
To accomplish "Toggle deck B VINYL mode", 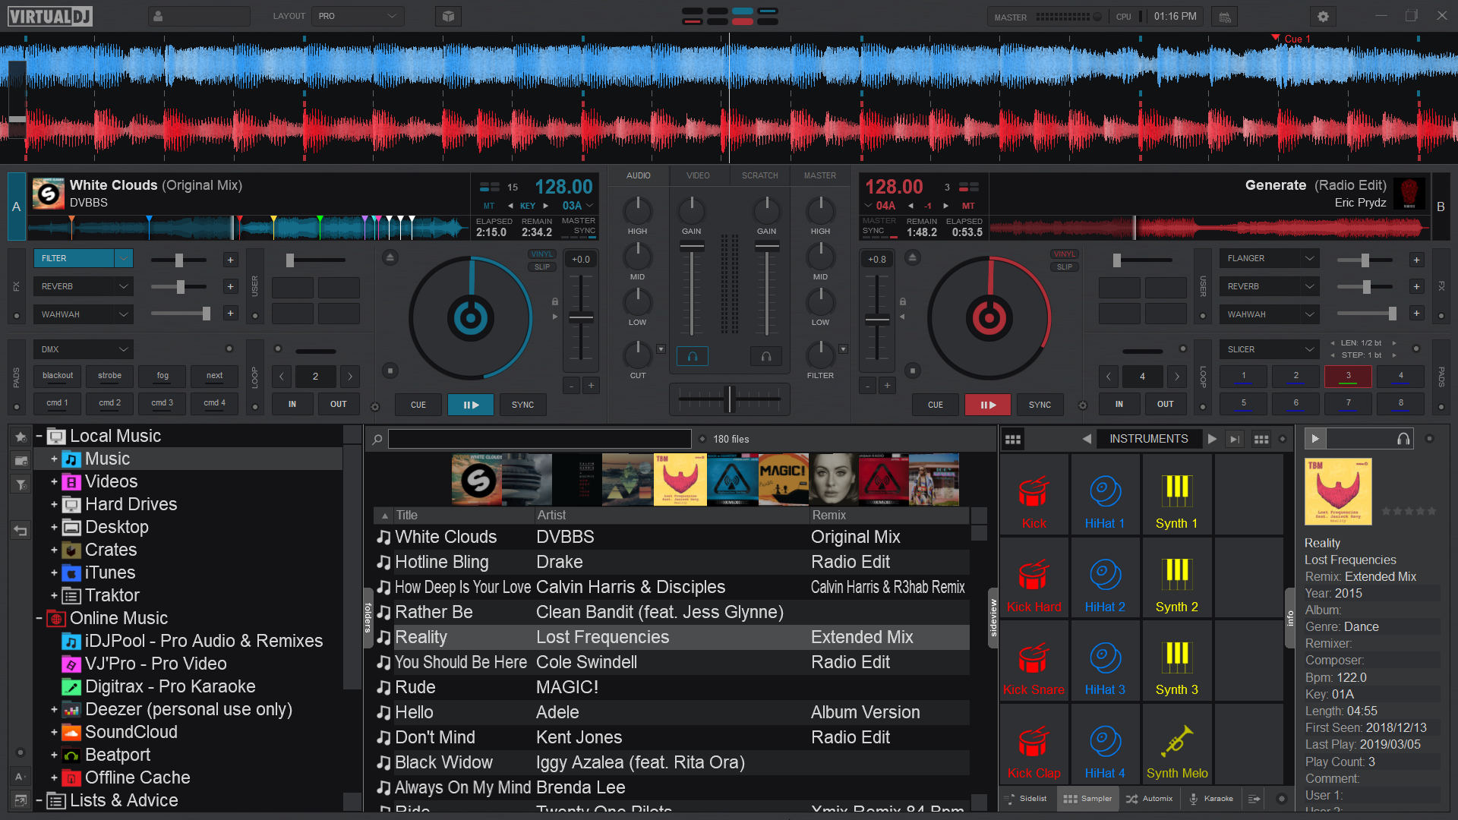I will pos(1064,254).
